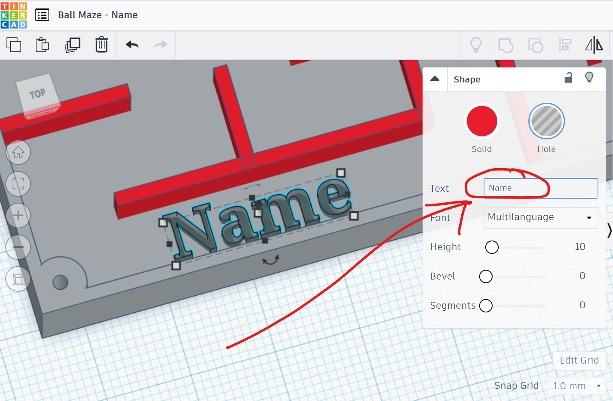Click the TOP face of view cube
This screenshot has width=613, height=401.
point(37,94)
